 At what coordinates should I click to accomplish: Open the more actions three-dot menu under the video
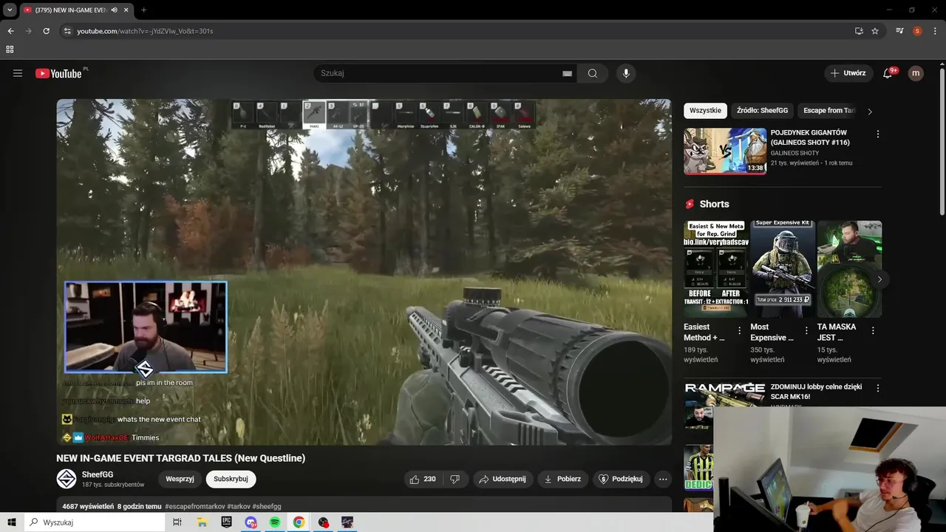tap(663, 479)
